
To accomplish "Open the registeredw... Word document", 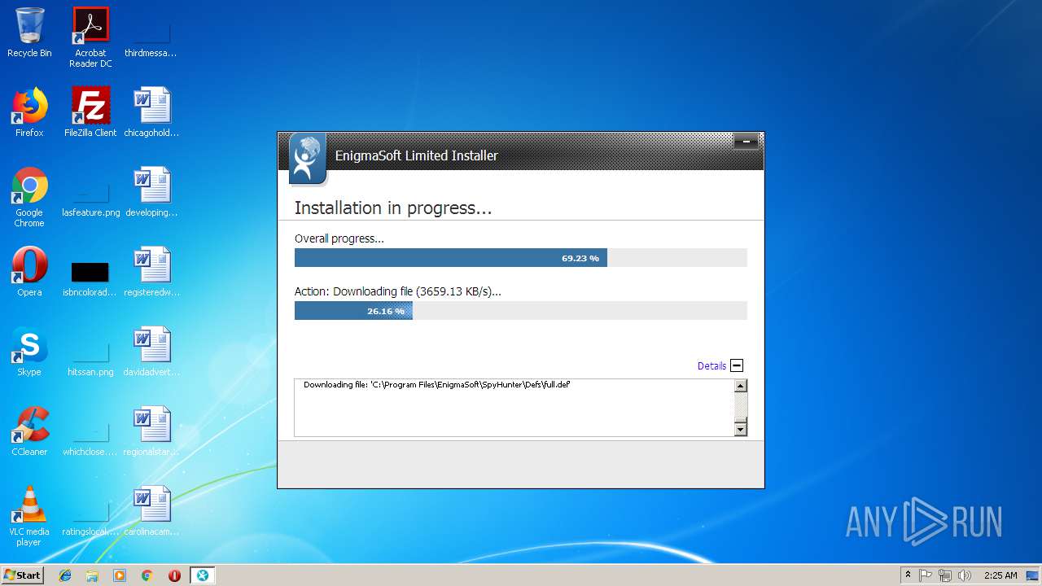I will pyautogui.click(x=151, y=272).
